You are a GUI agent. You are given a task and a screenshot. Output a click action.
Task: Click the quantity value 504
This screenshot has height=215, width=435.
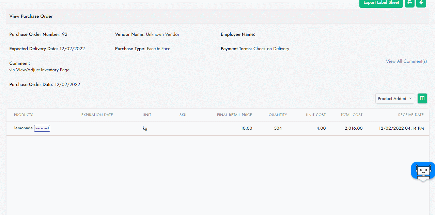[278, 129]
